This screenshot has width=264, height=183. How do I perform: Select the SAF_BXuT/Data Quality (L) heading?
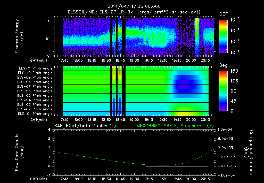pyautogui.click(x=85, y=126)
